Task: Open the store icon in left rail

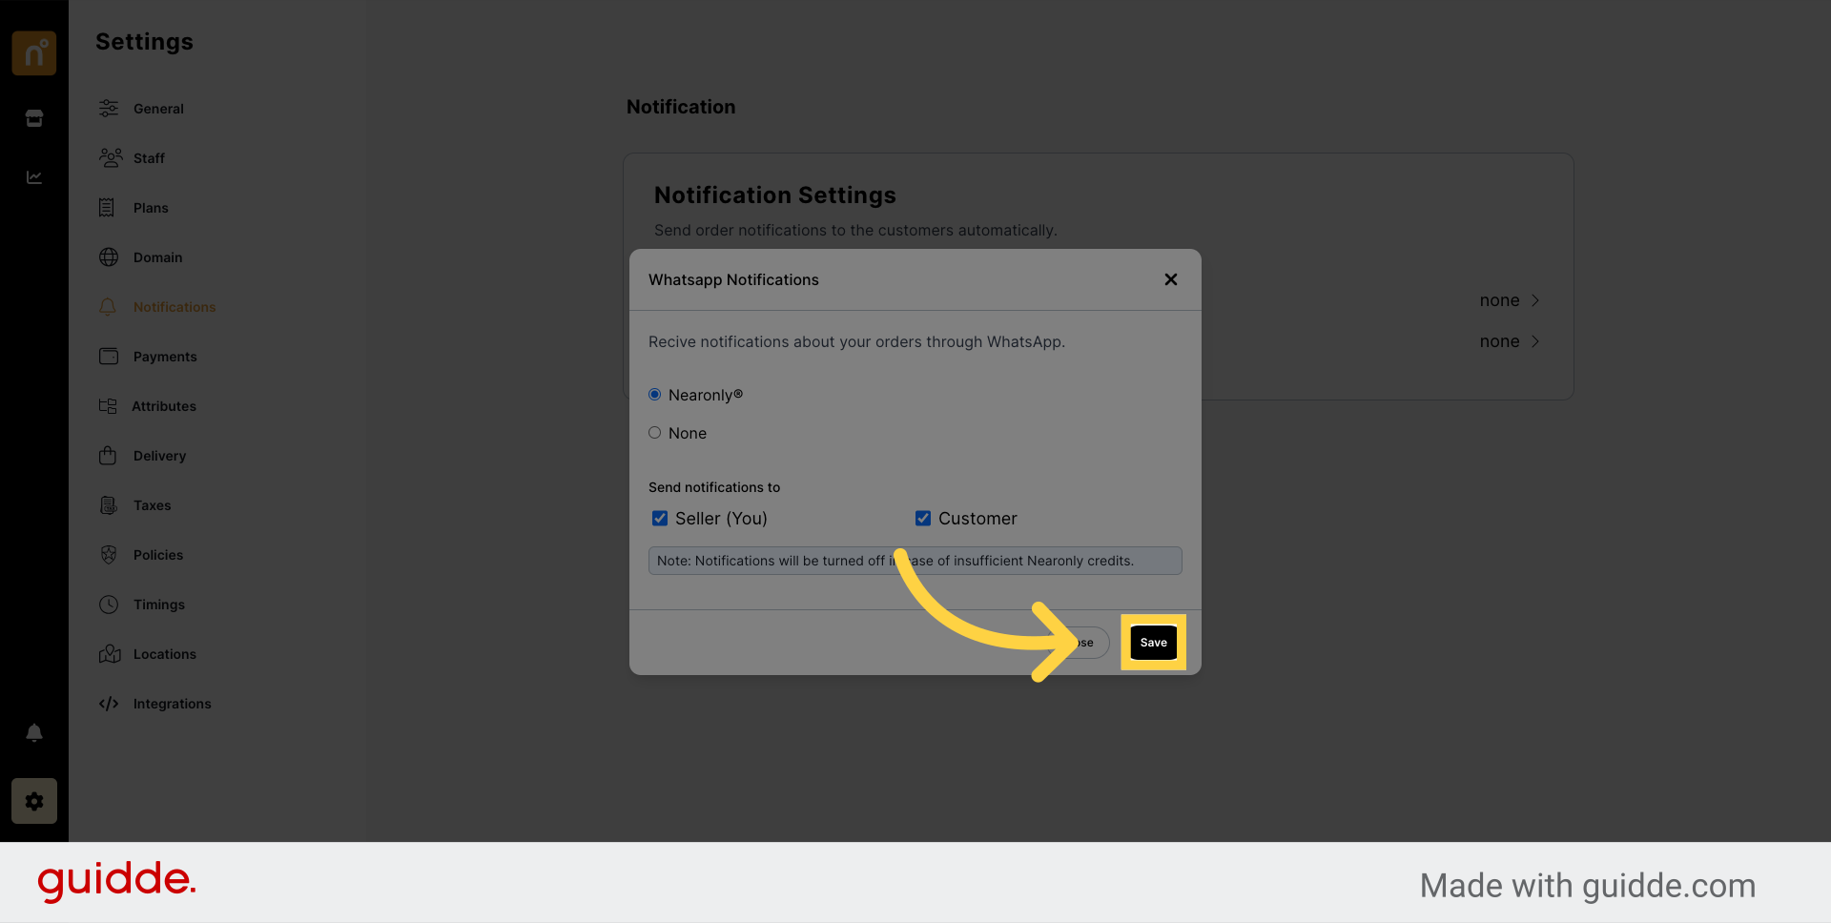Action: pos(34,118)
